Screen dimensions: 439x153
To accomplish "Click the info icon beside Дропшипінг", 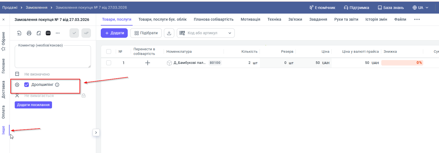I will 57,85.
